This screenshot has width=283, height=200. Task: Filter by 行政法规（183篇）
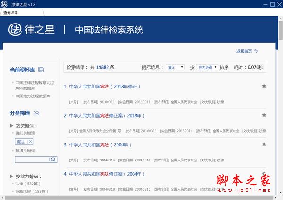tap(32, 192)
